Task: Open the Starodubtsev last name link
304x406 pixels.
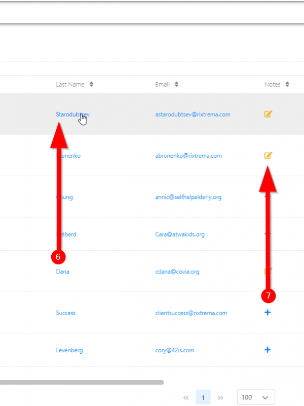Action: [71, 115]
